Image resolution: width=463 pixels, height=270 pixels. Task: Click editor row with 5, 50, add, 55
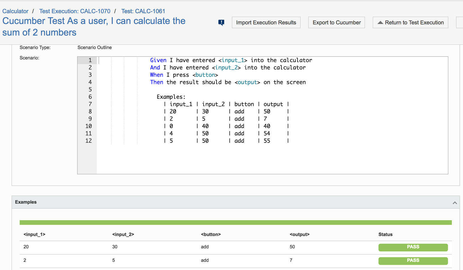pyautogui.click(x=226, y=141)
